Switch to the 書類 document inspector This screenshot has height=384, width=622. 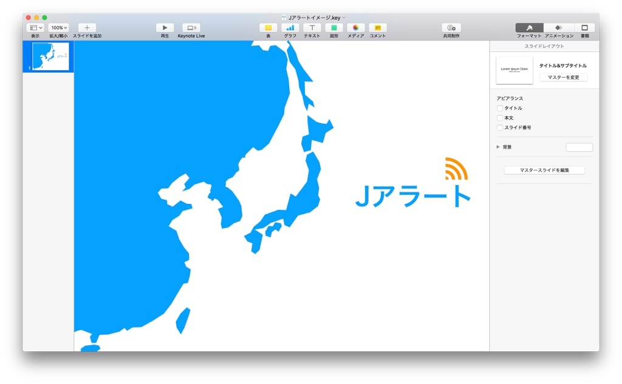coord(584,28)
